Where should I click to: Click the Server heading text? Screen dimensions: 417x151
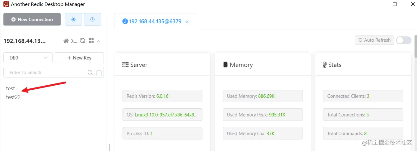(x=139, y=65)
